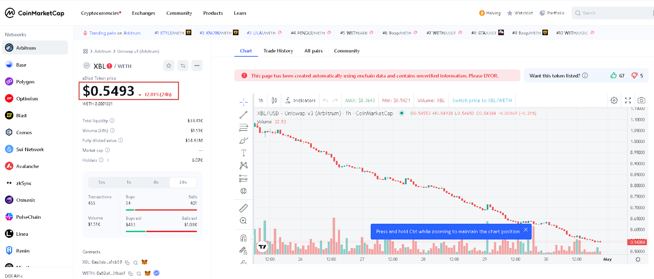Open the three-dots more options menu
The width and height of the screenshot is (654, 279).
tap(197, 65)
